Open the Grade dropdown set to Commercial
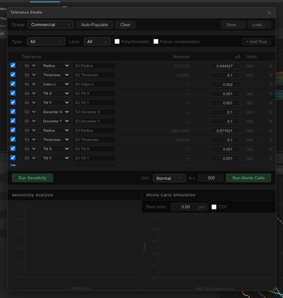 point(50,25)
